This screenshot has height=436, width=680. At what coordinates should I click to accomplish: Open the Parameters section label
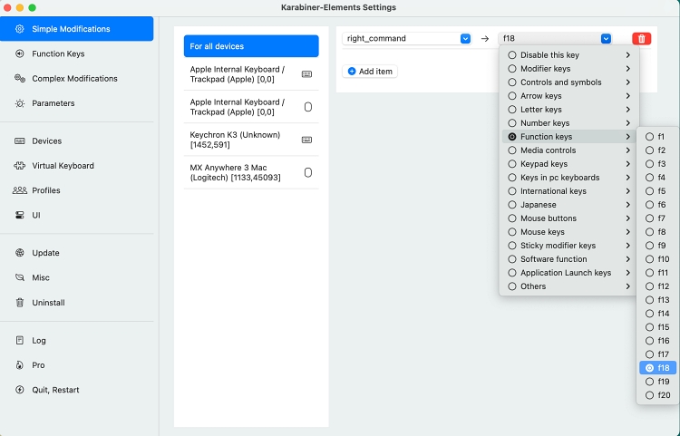(53, 103)
